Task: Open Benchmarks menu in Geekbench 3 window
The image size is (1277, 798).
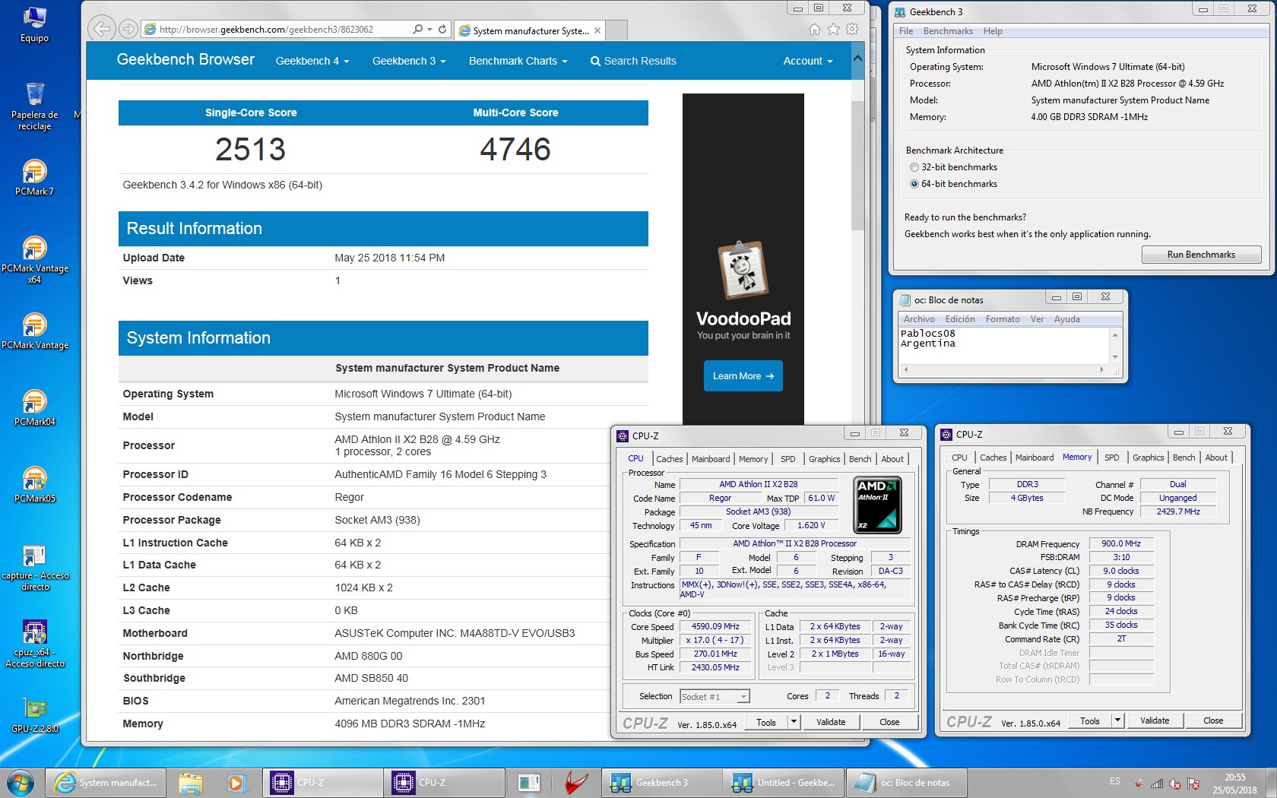Action: [948, 31]
